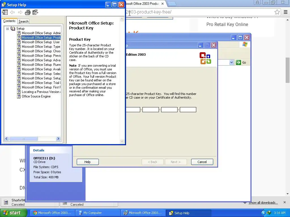Open topic Office Source Engine
The image size is (290, 217).
[x=36, y=96]
